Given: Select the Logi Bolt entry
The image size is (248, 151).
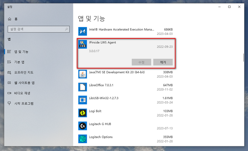Looking at the screenshot, I should click(95, 111).
